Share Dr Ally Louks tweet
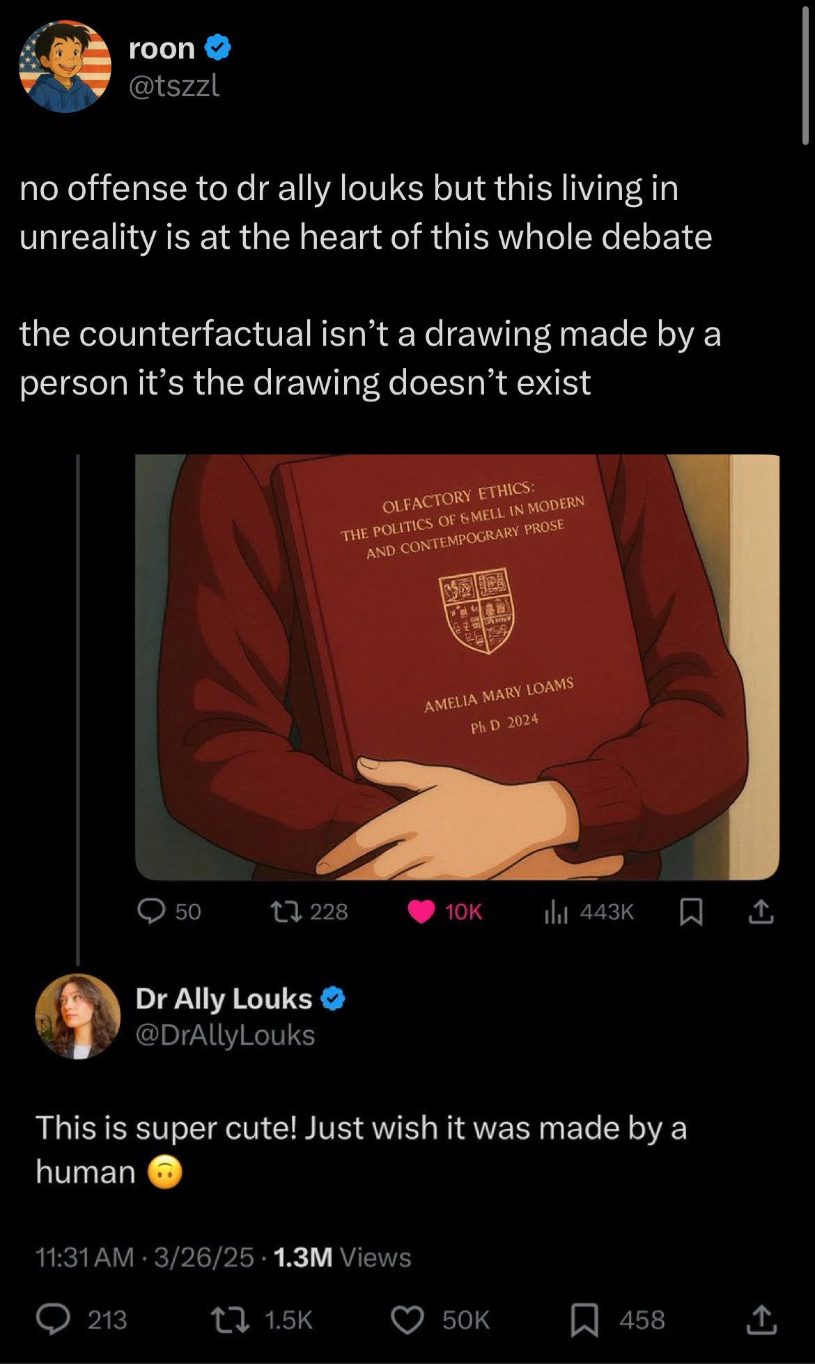 [761, 1319]
